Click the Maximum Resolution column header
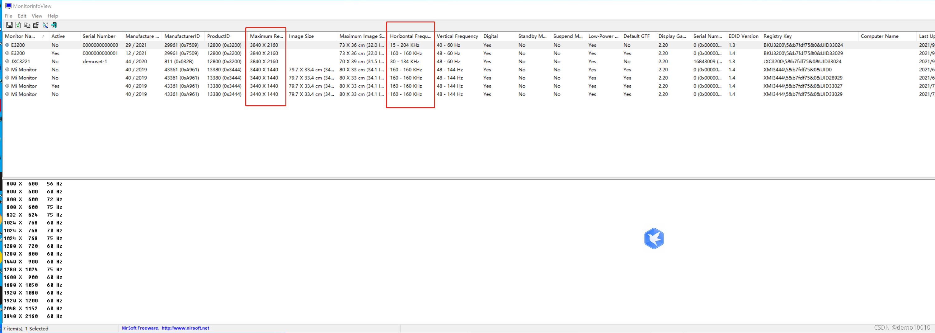 [x=266, y=36]
